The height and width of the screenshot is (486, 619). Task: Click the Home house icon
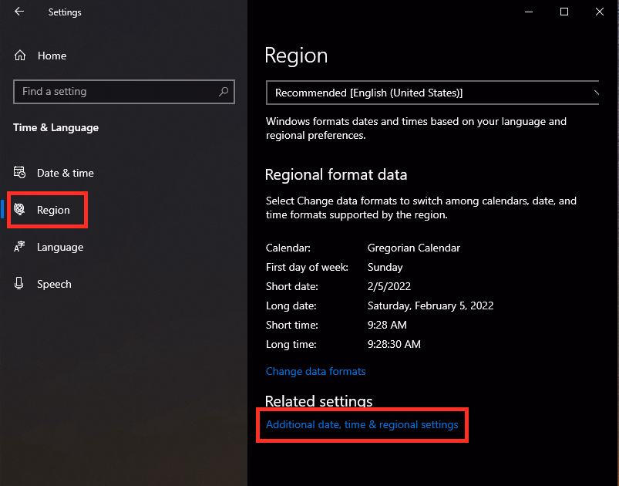[20, 56]
